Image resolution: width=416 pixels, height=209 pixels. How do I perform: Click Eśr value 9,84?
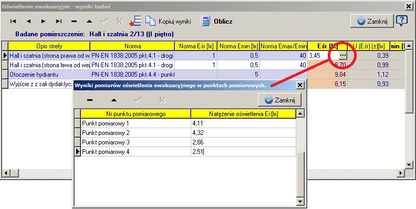(x=327, y=75)
